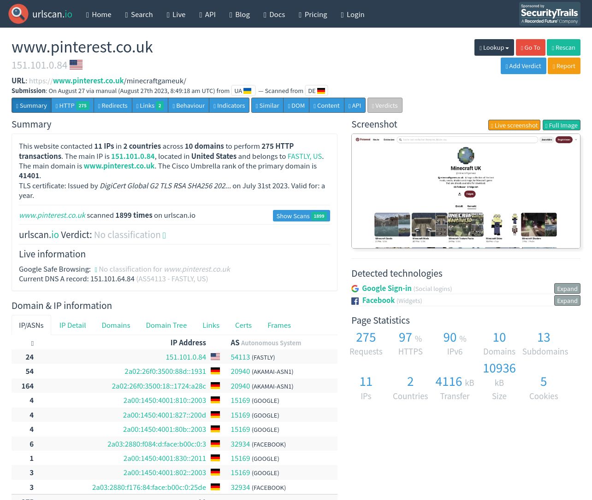Expand the Google Sign-in technology details
The height and width of the screenshot is (500, 592).
(x=567, y=289)
